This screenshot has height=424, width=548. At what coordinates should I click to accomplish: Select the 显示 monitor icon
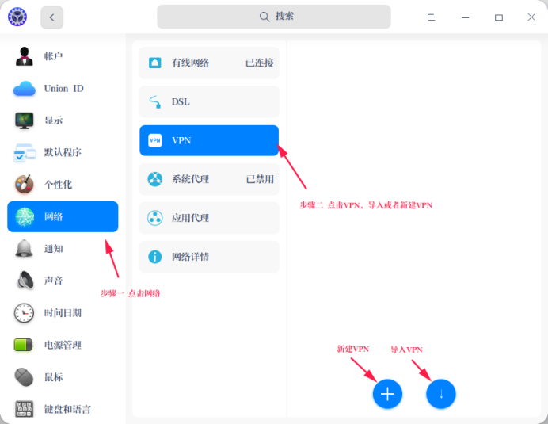tap(24, 120)
